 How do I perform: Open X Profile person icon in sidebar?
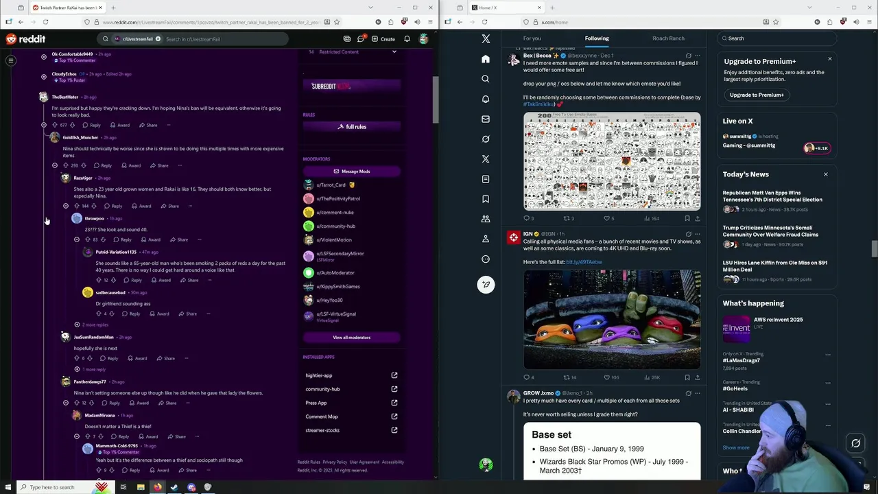pos(486,239)
